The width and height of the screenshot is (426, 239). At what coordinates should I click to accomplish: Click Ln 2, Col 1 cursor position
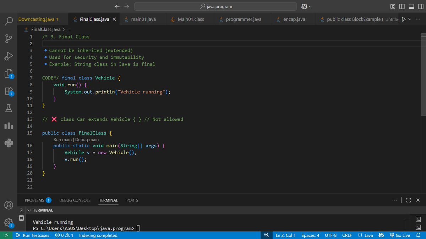[285, 235]
